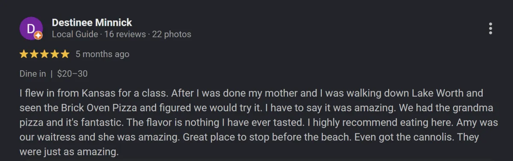Click the last line "were just as amazing"

[x=68, y=151]
